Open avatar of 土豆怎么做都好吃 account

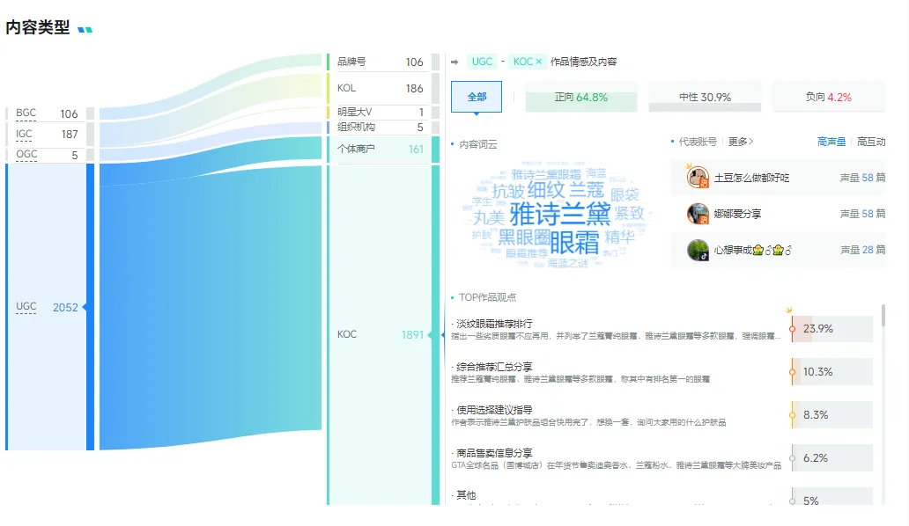pyautogui.click(x=698, y=177)
